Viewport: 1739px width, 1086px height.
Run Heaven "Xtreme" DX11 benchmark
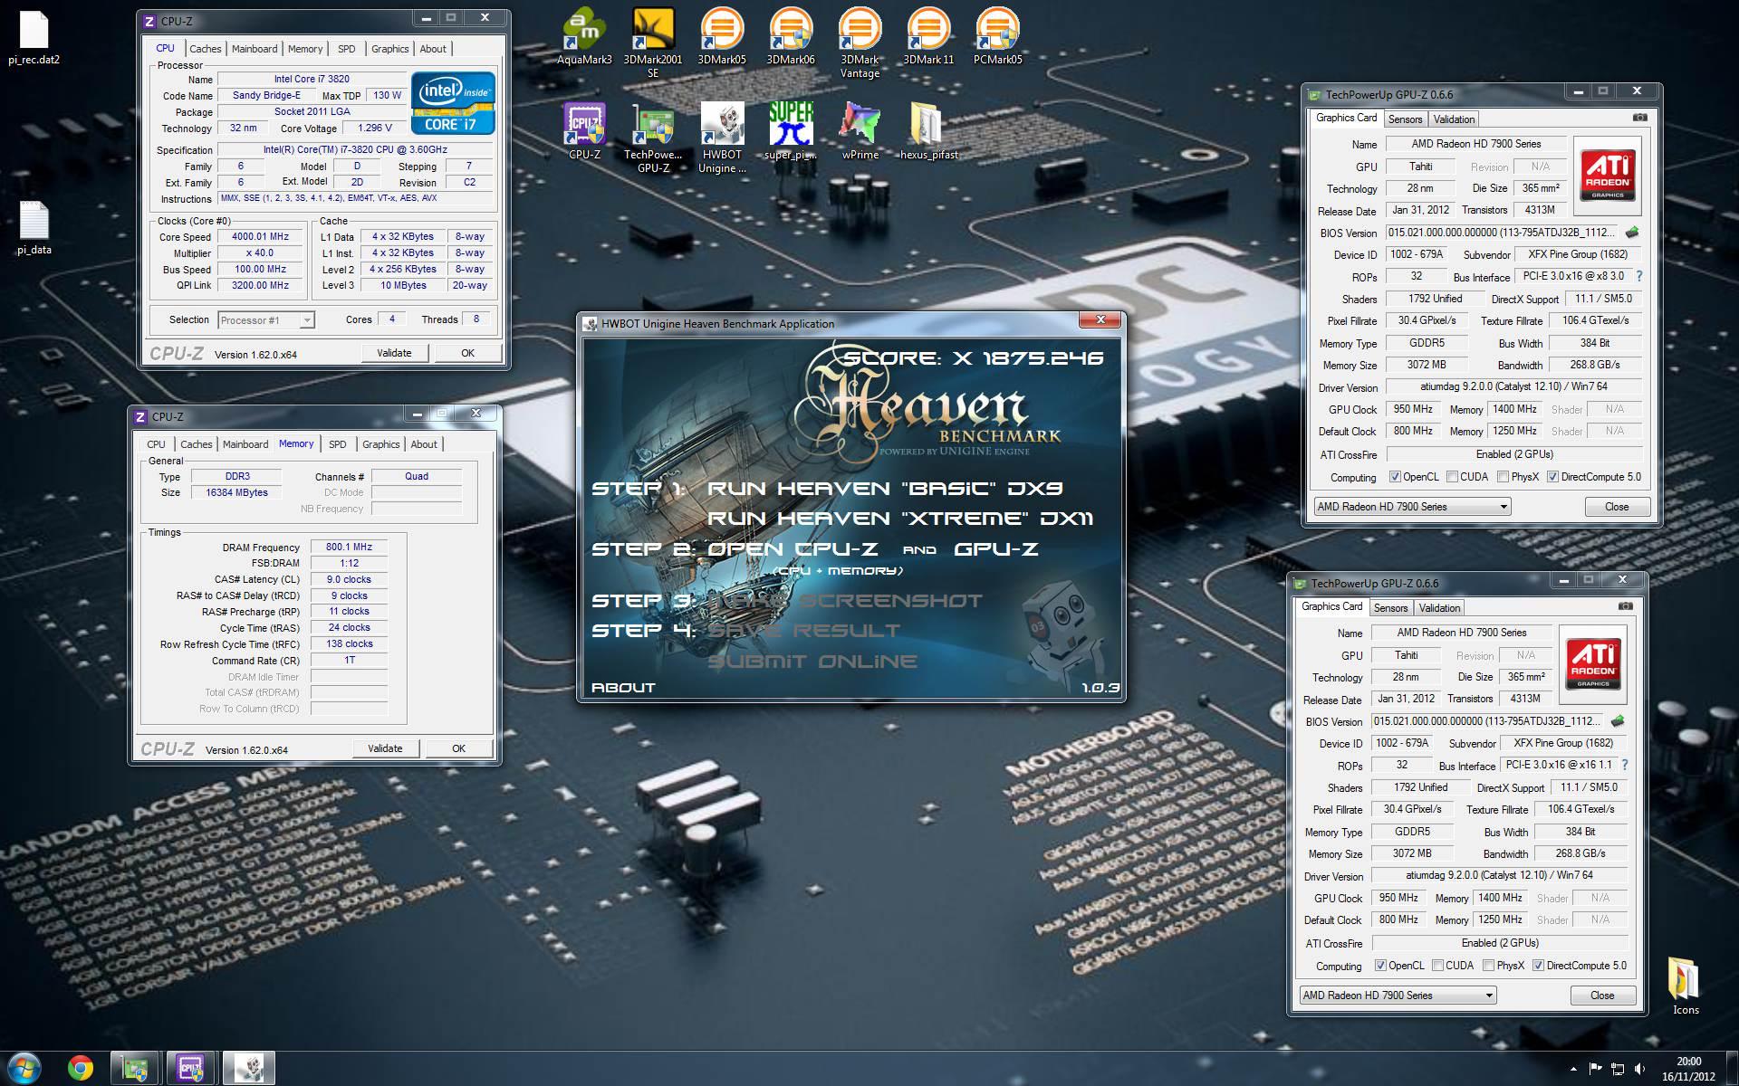(x=900, y=519)
